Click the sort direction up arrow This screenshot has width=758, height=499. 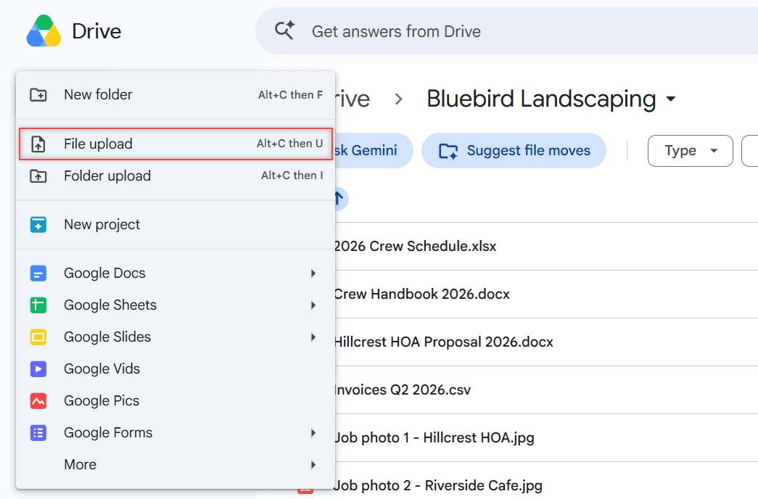(339, 199)
